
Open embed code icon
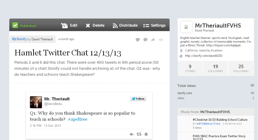click(x=161, y=40)
